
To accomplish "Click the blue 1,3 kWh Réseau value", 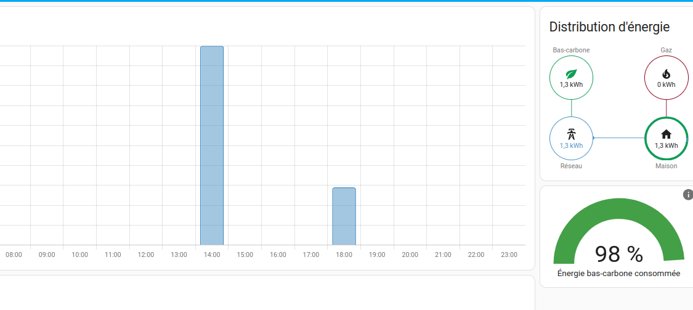I will pyautogui.click(x=571, y=145).
